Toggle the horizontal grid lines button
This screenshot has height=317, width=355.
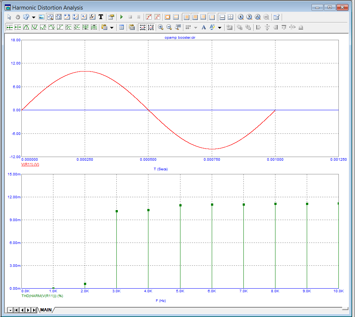pyautogui.click(x=195, y=17)
